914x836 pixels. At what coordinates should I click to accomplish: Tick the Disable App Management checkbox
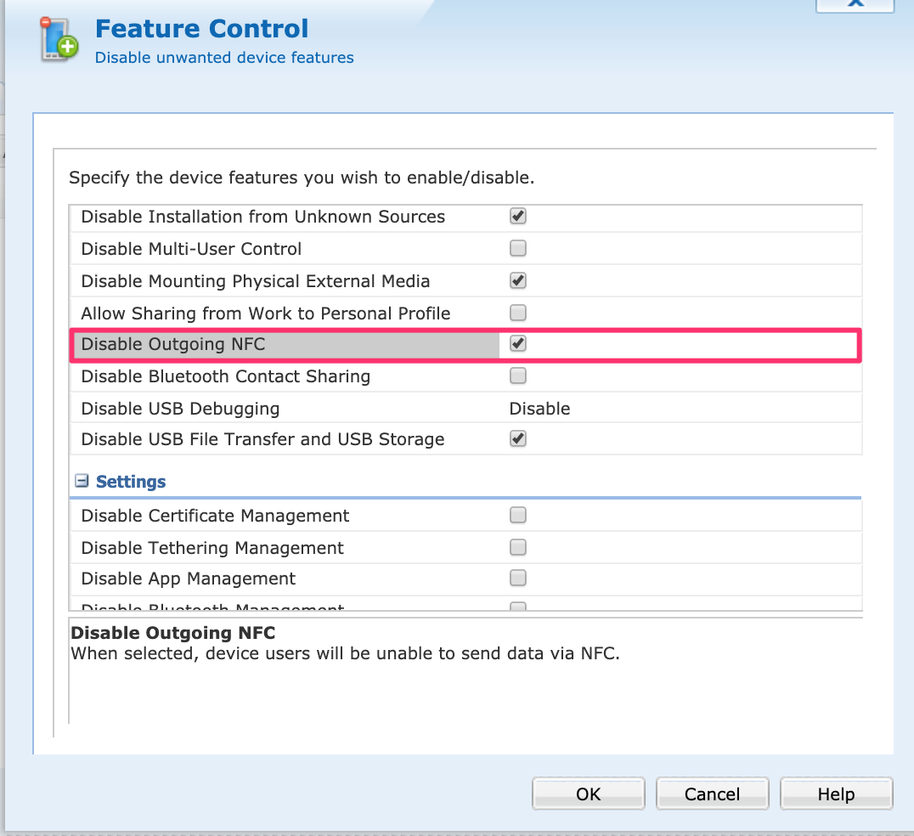coord(517,579)
